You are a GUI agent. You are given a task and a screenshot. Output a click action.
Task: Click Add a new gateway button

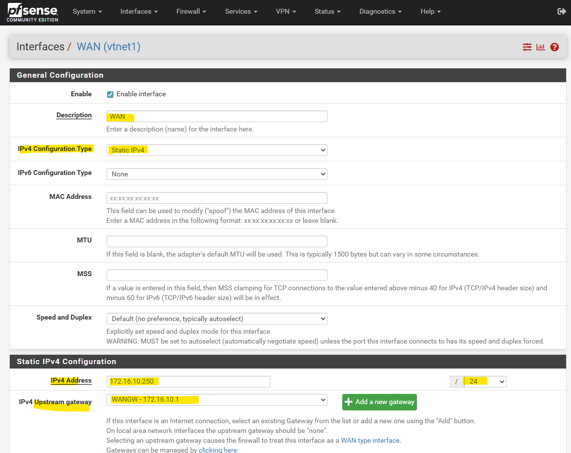379,402
